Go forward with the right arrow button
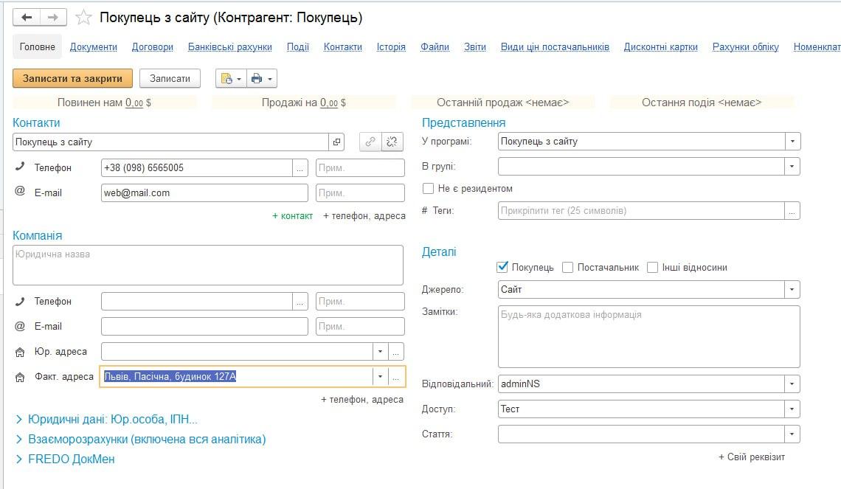The width and height of the screenshot is (841, 489). coord(53,17)
